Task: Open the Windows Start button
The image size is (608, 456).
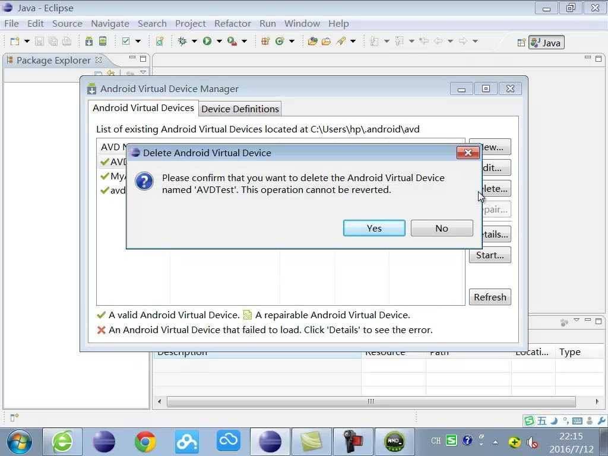Action: pos(20,442)
